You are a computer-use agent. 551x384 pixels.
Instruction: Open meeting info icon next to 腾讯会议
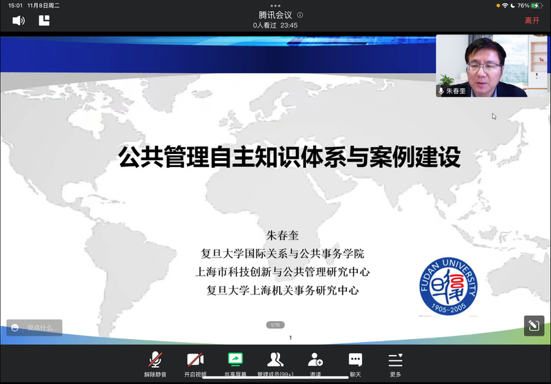[300, 15]
